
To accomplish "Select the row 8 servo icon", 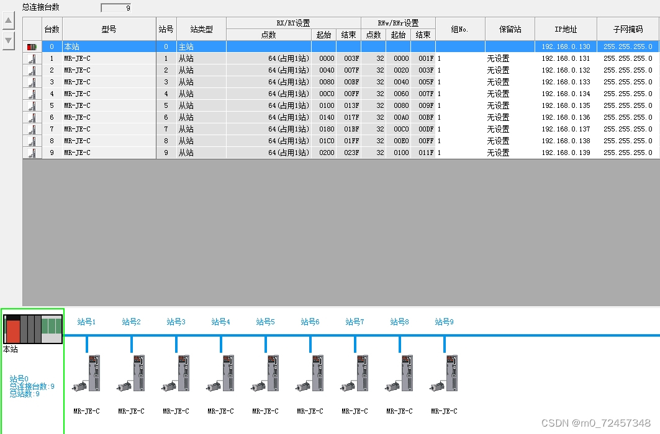I will point(32,141).
